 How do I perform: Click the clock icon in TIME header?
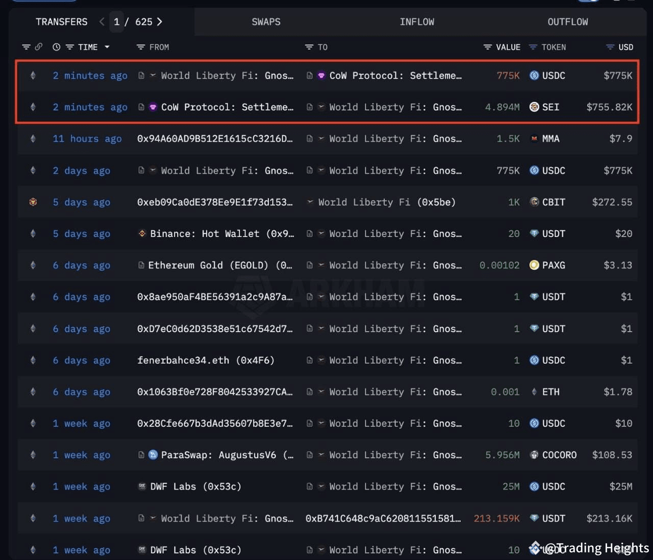pos(57,47)
